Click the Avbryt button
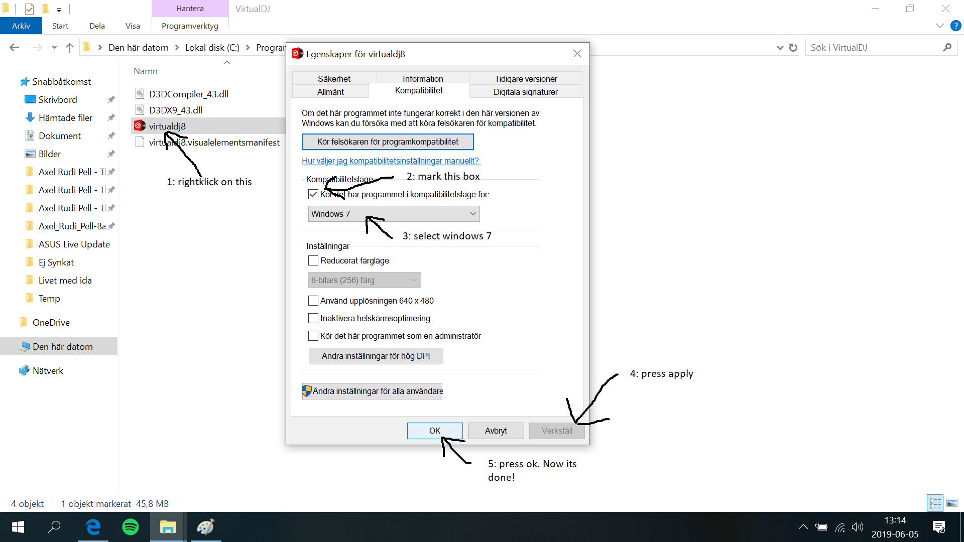Viewport: 964px width, 542px height. pos(496,431)
